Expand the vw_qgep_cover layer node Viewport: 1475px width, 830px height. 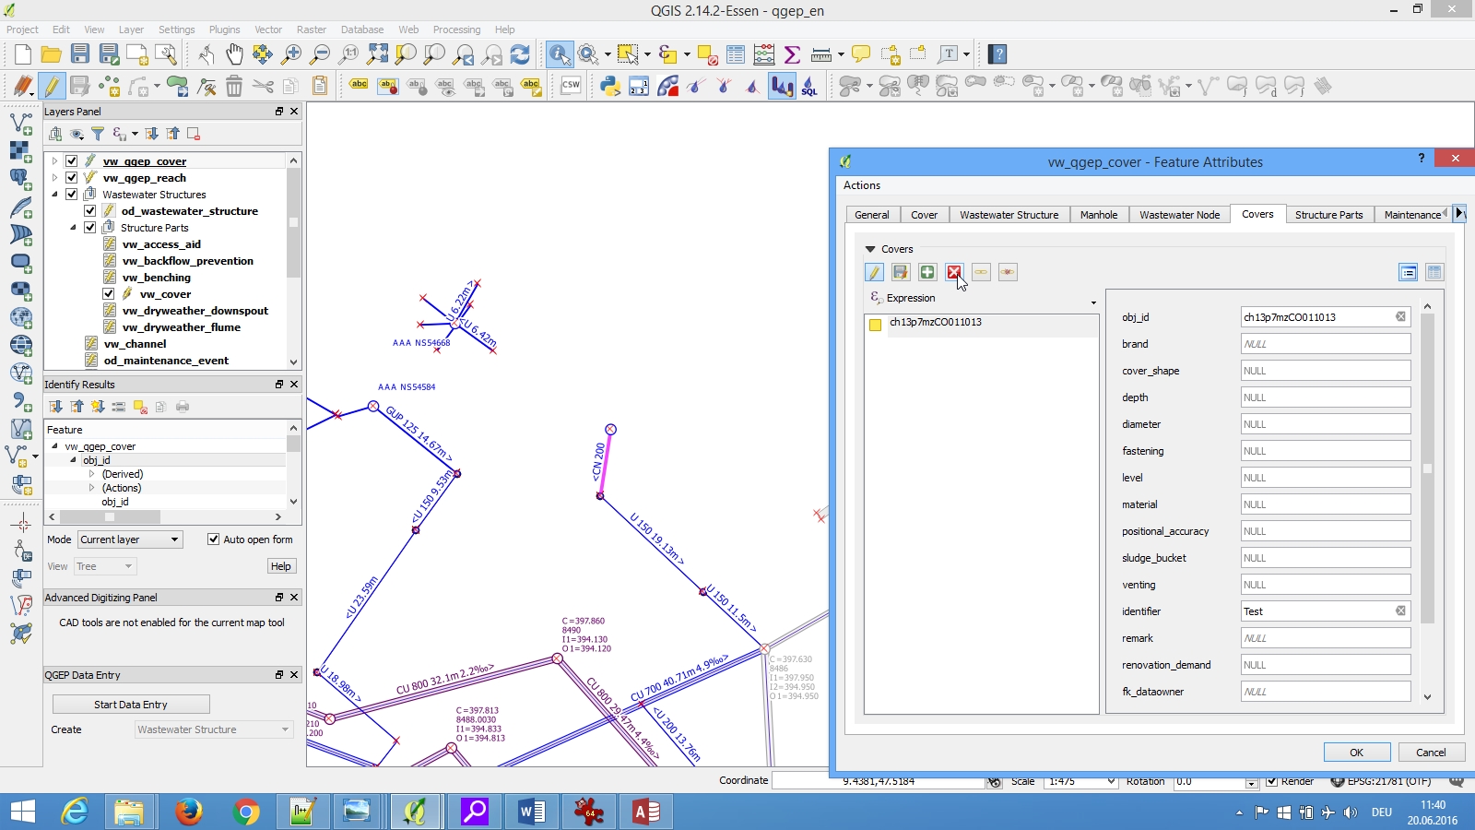(54, 161)
